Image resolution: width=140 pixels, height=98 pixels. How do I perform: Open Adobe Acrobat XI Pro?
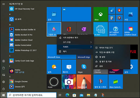pos(26,35)
